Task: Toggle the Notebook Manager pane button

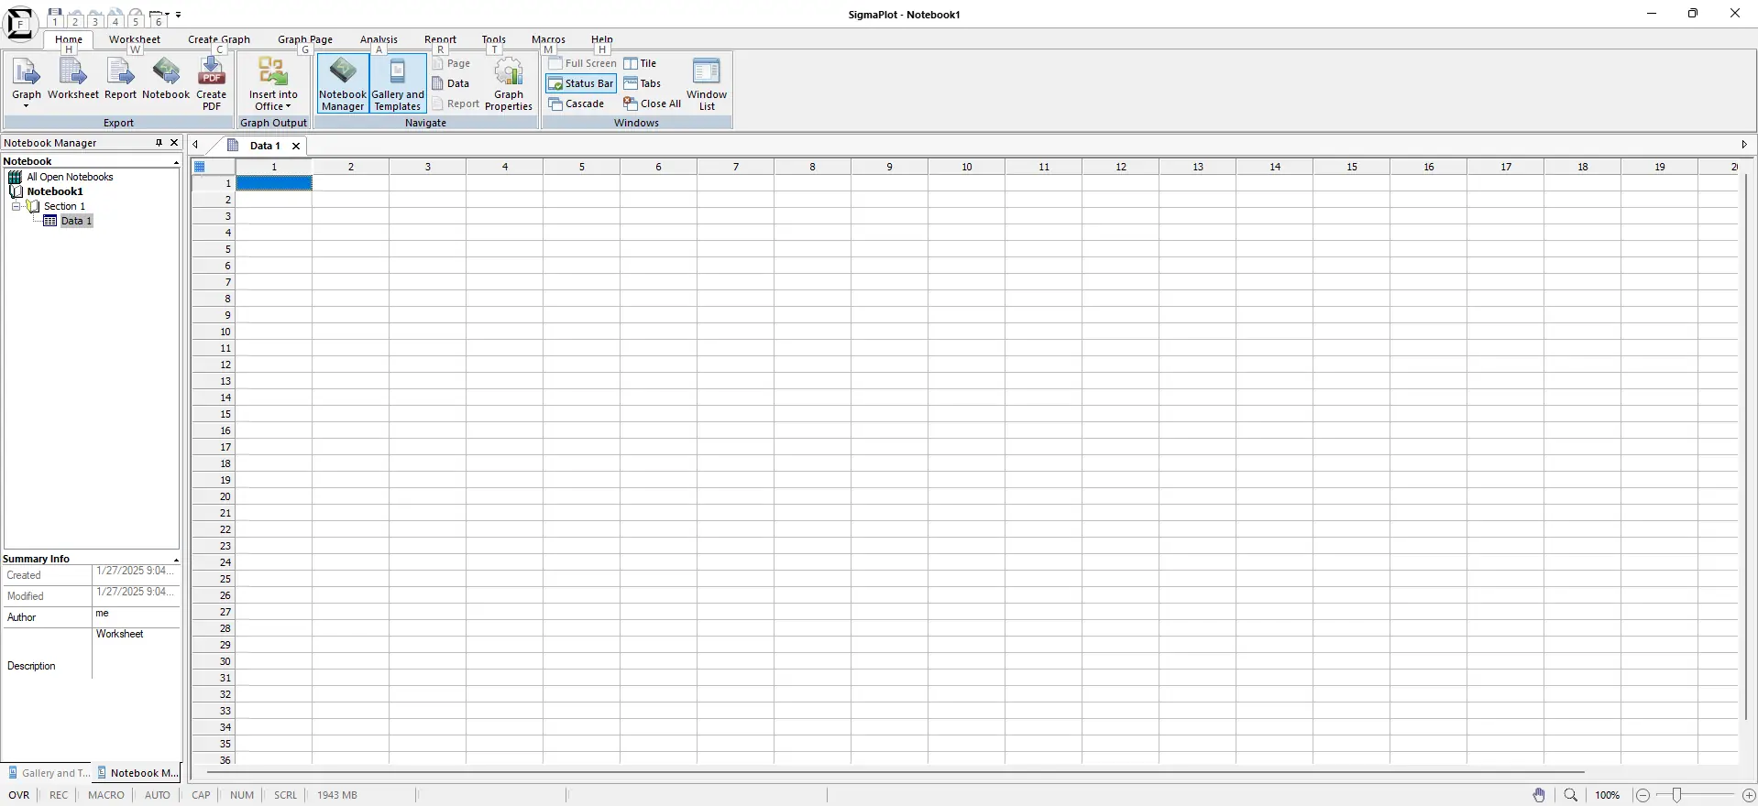Action: (x=343, y=83)
